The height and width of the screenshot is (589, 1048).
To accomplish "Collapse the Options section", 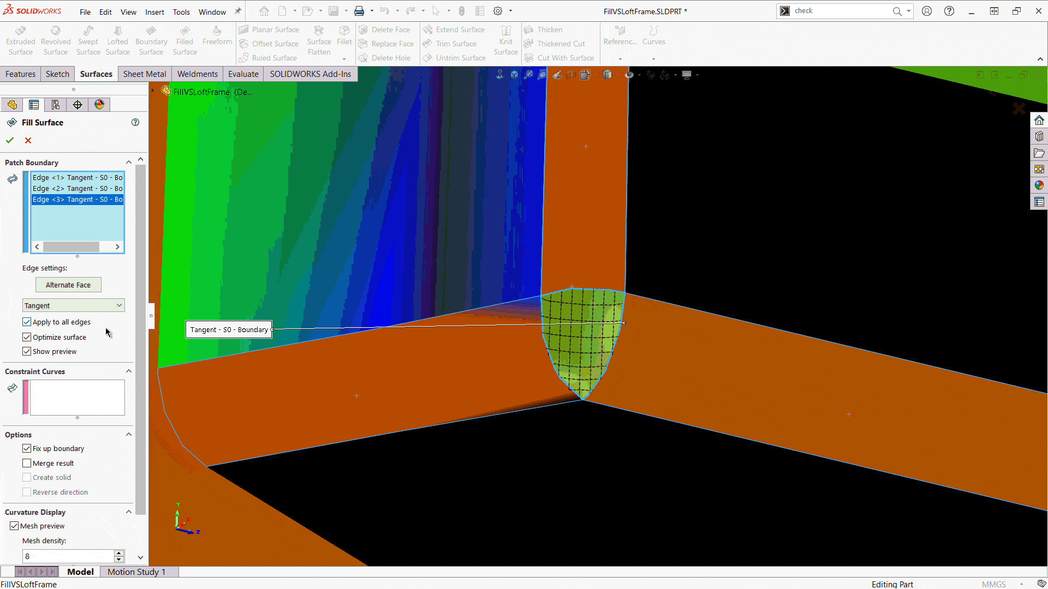I will coord(129,434).
